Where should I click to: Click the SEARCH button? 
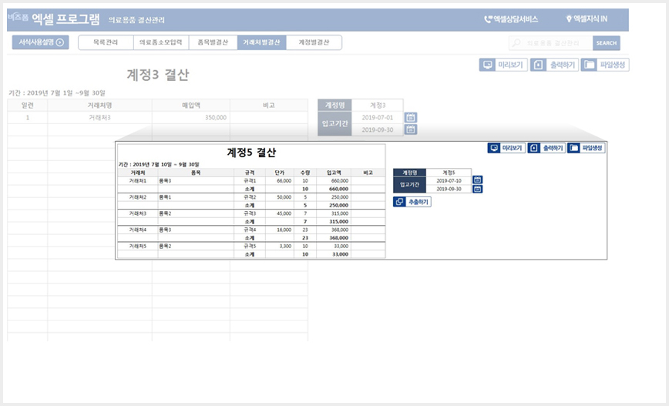(607, 42)
